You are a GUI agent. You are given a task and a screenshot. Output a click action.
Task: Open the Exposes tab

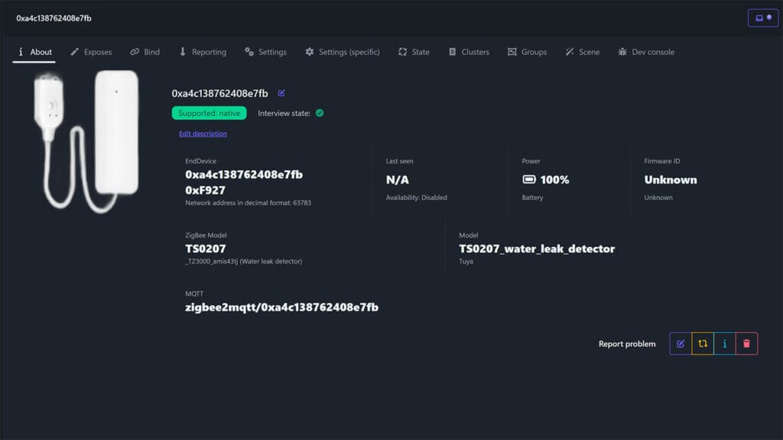[x=91, y=52]
